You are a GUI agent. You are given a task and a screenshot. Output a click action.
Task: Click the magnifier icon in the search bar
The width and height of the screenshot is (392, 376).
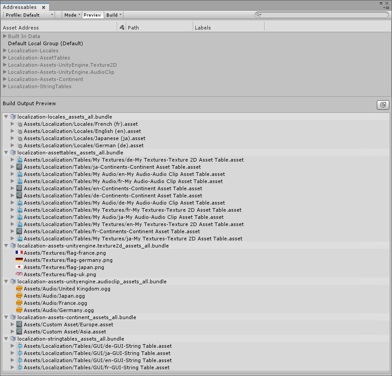pyautogui.click(x=257, y=14)
